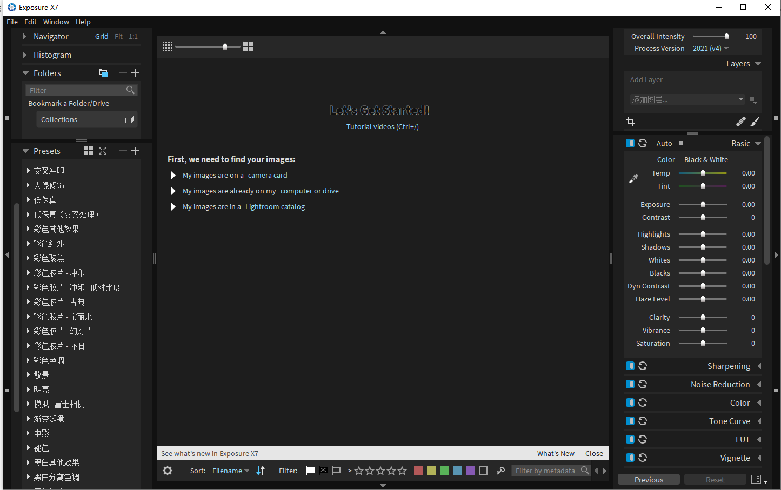Image resolution: width=781 pixels, height=490 pixels.
Task: Open the Window menu
Action: pyautogui.click(x=56, y=22)
